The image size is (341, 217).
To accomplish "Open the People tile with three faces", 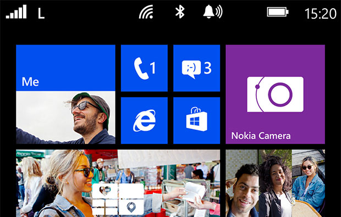I will pos(276,183).
